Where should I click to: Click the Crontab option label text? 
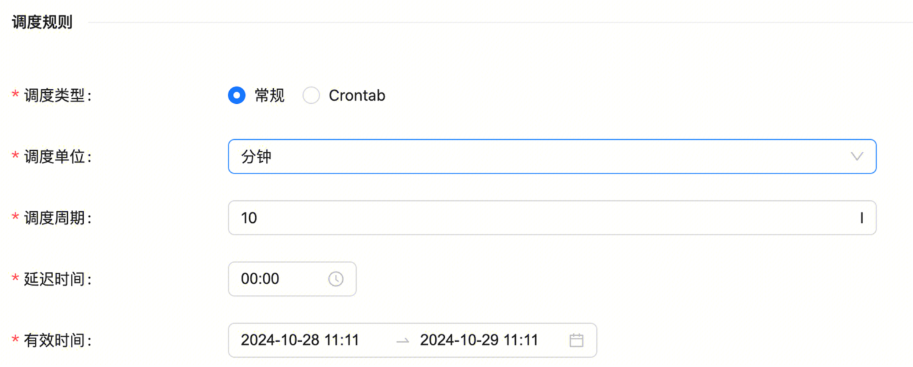click(x=357, y=96)
